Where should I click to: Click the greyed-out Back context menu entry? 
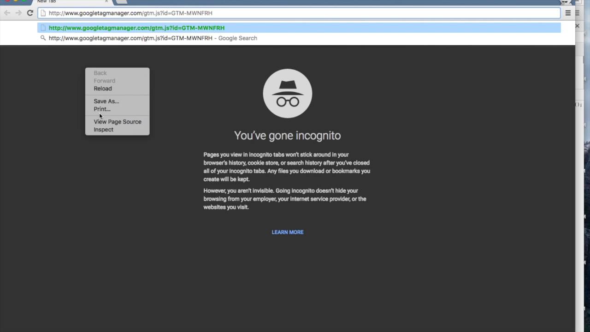(117, 73)
